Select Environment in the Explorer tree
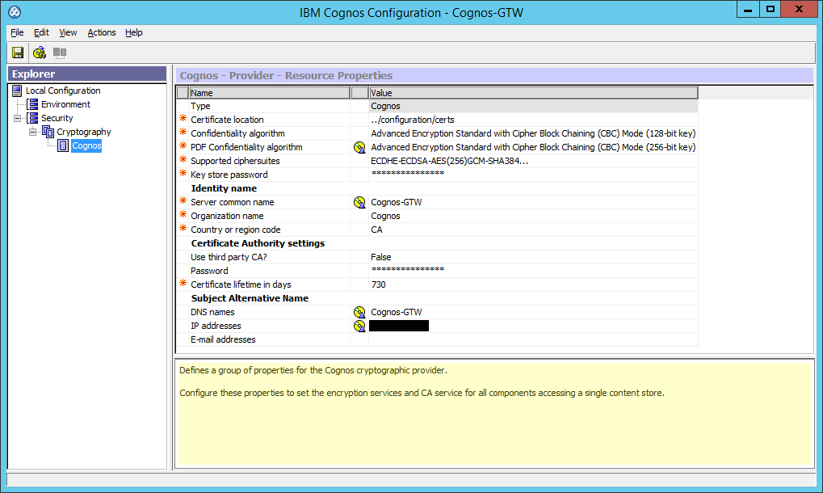 tap(65, 104)
